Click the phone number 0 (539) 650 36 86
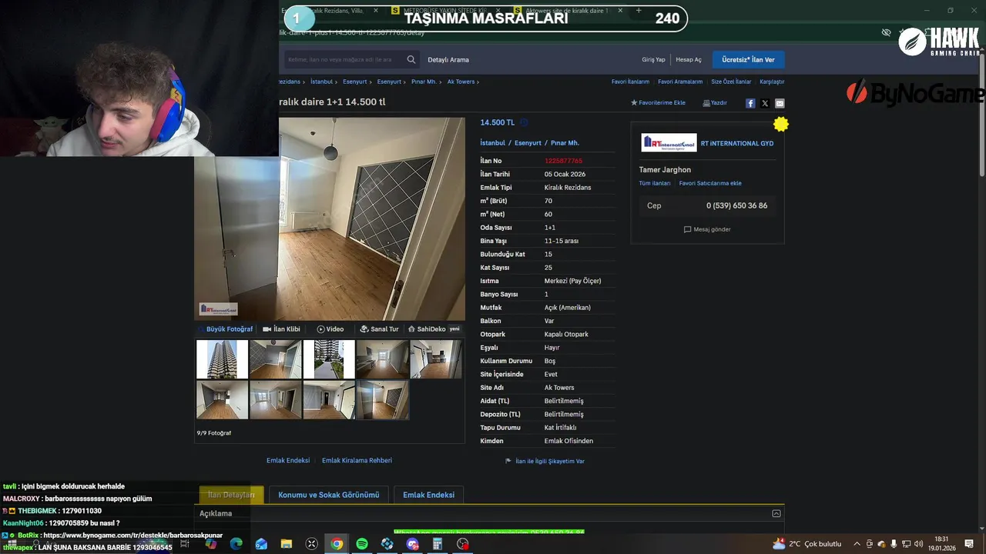The height and width of the screenshot is (554, 986). pos(736,205)
